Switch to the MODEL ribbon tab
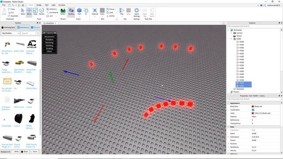Image resolution: width=283 pixels, height=159 pixels. click(39, 5)
